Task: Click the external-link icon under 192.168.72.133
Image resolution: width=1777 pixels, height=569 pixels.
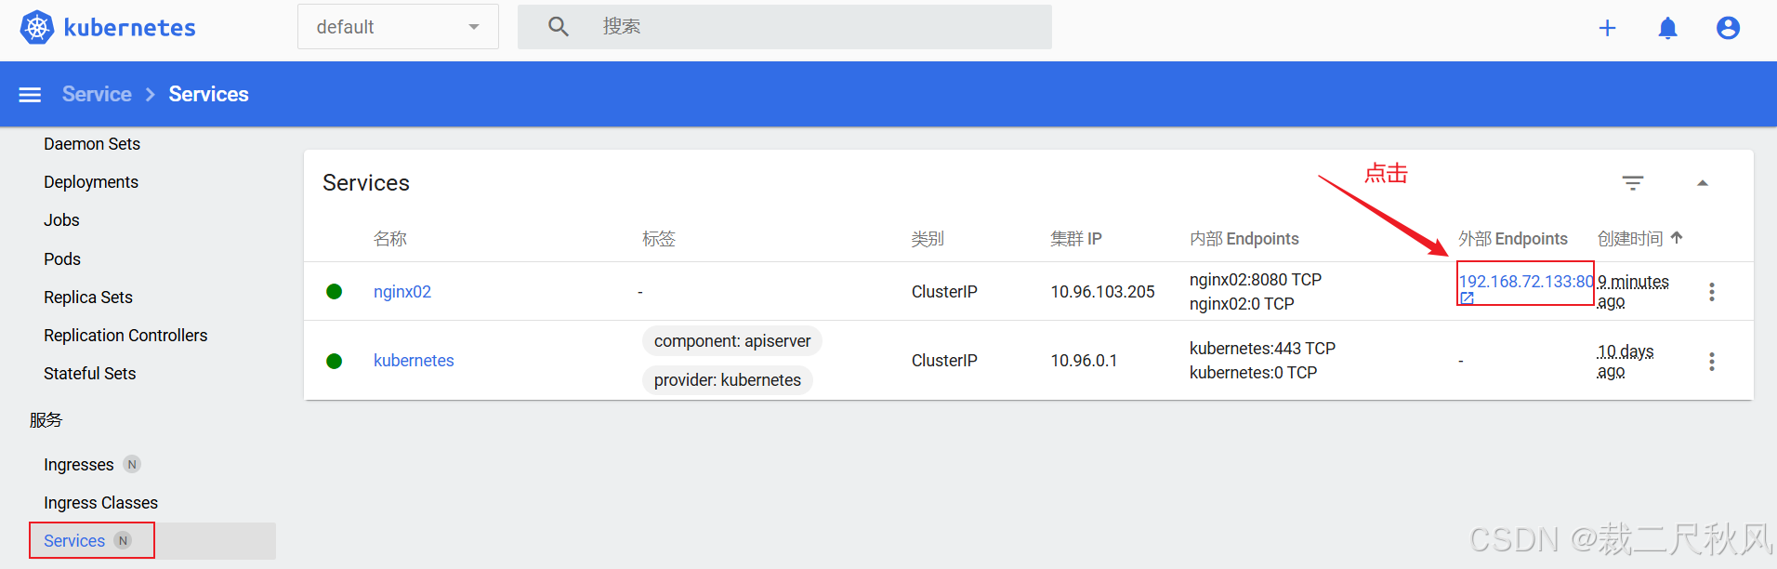Action: (1467, 298)
